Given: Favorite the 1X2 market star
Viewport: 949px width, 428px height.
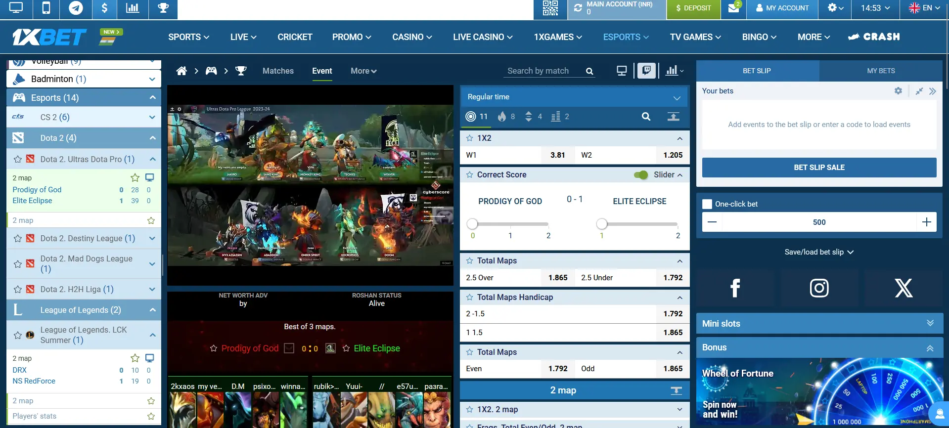Looking at the screenshot, I should click(470, 138).
